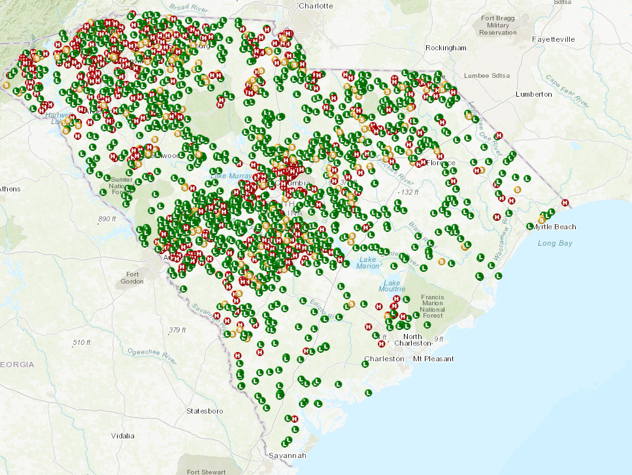The image size is (632, 475).
Task: Select isolated orange S marker northwest of Myrtle Beach
Action: [x=518, y=189]
